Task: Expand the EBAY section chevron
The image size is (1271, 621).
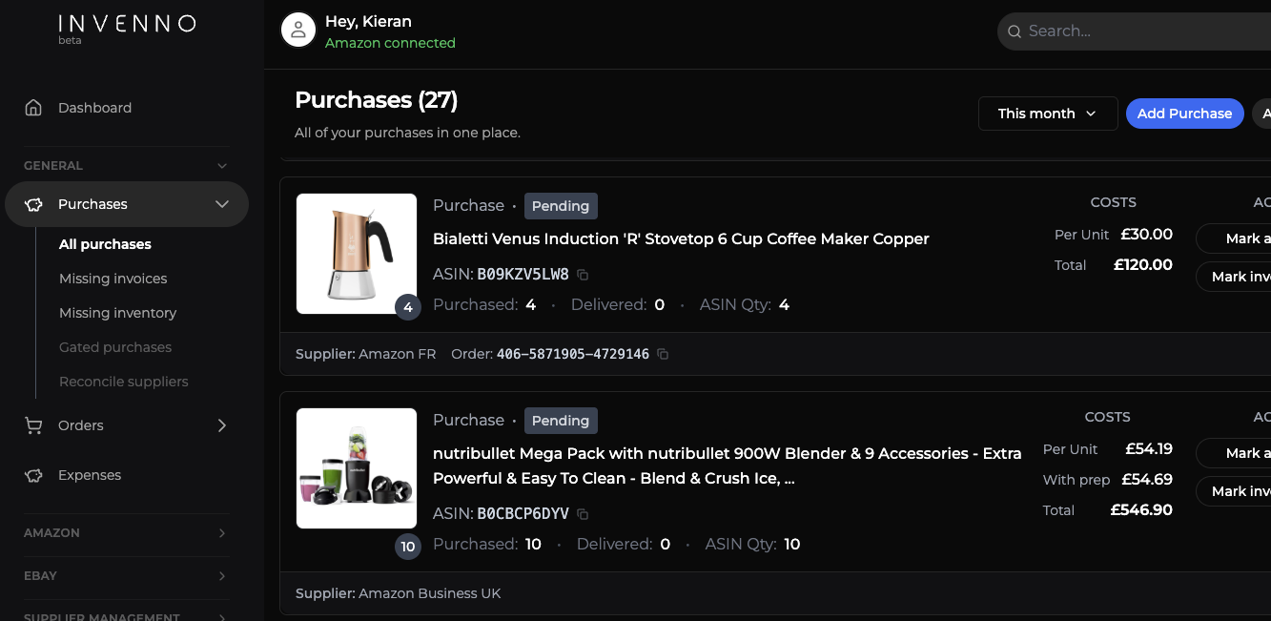Action: click(x=222, y=576)
